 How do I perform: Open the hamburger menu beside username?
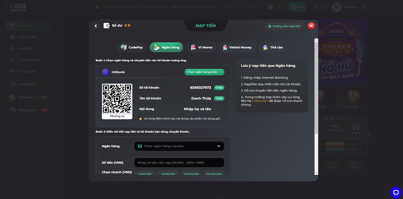click(365, 7)
